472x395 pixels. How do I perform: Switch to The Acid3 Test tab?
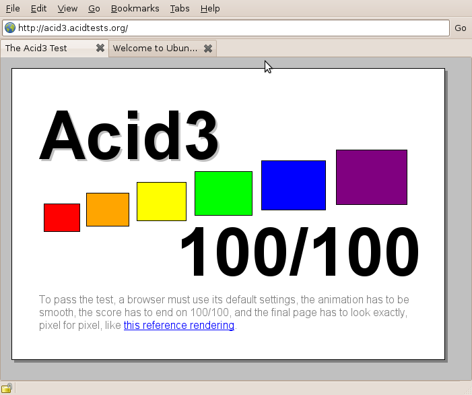coord(54,49)
